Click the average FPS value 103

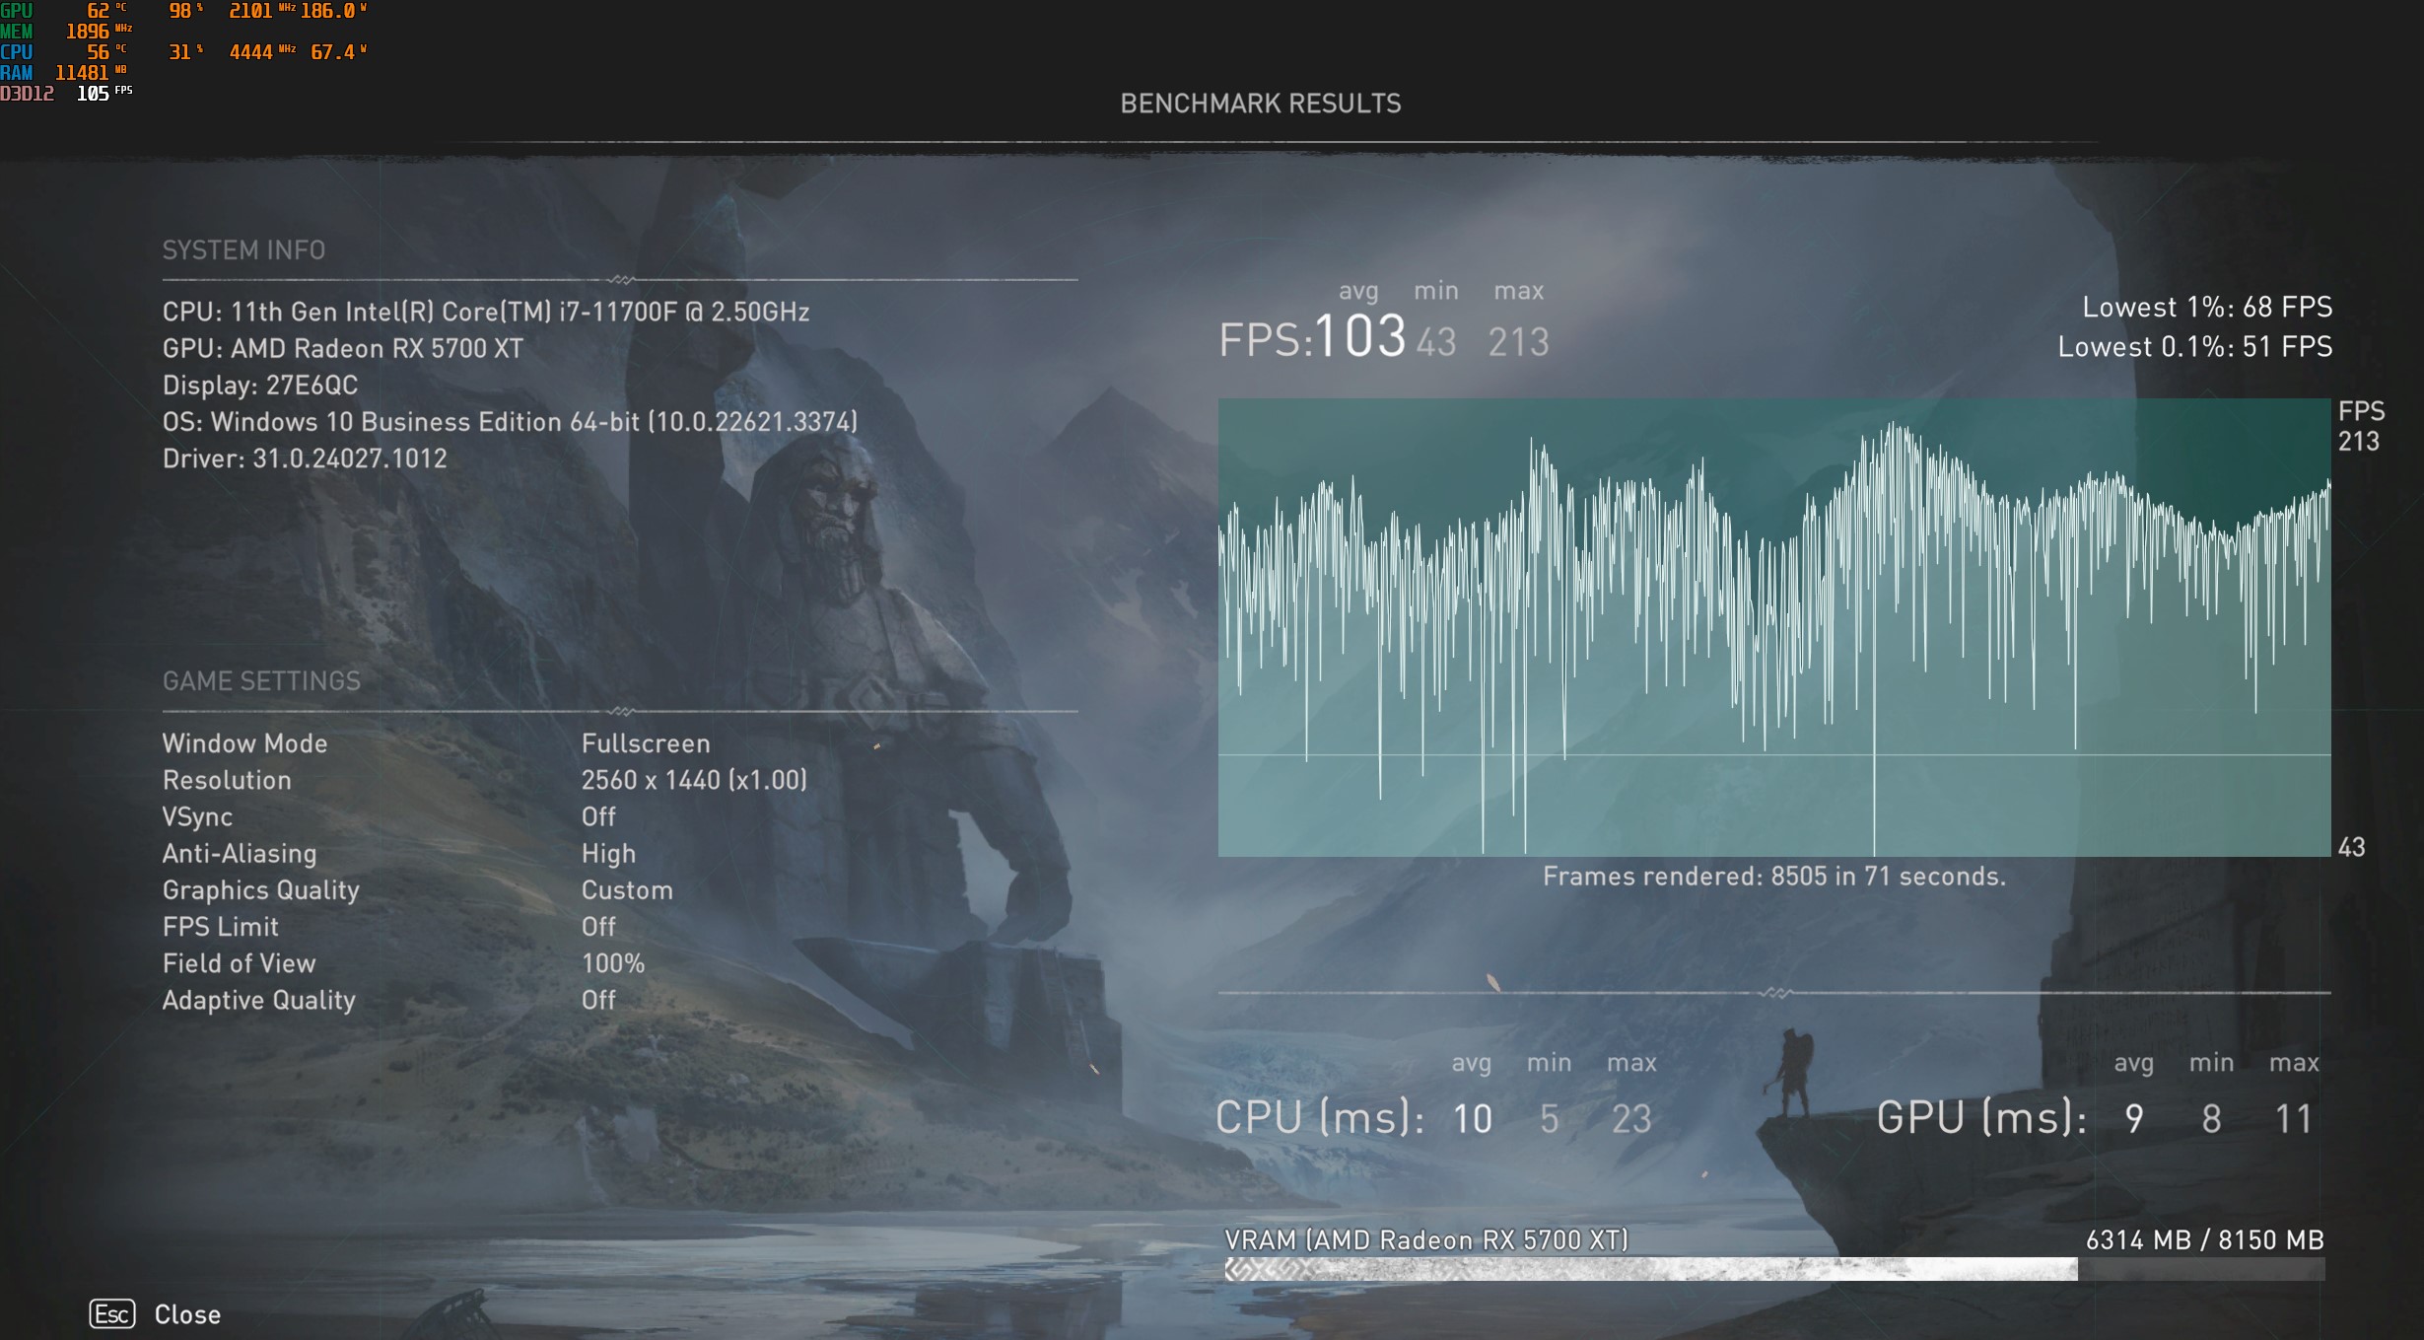click(1359, 337)
